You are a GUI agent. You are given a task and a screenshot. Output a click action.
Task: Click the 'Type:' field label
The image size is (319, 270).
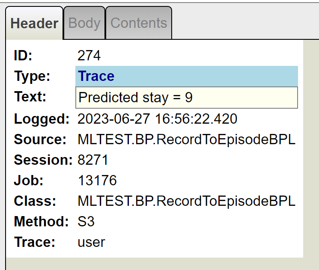point(32,77)
